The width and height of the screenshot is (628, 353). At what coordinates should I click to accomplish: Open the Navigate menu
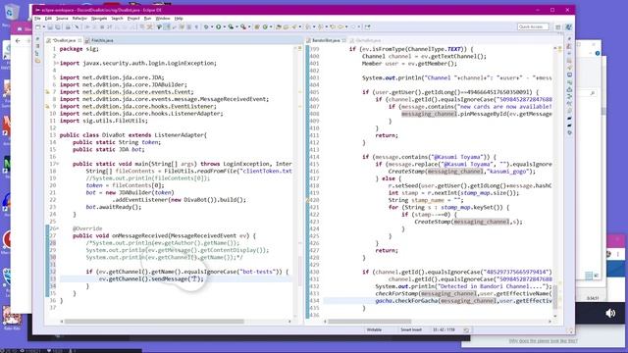(99, 19)
